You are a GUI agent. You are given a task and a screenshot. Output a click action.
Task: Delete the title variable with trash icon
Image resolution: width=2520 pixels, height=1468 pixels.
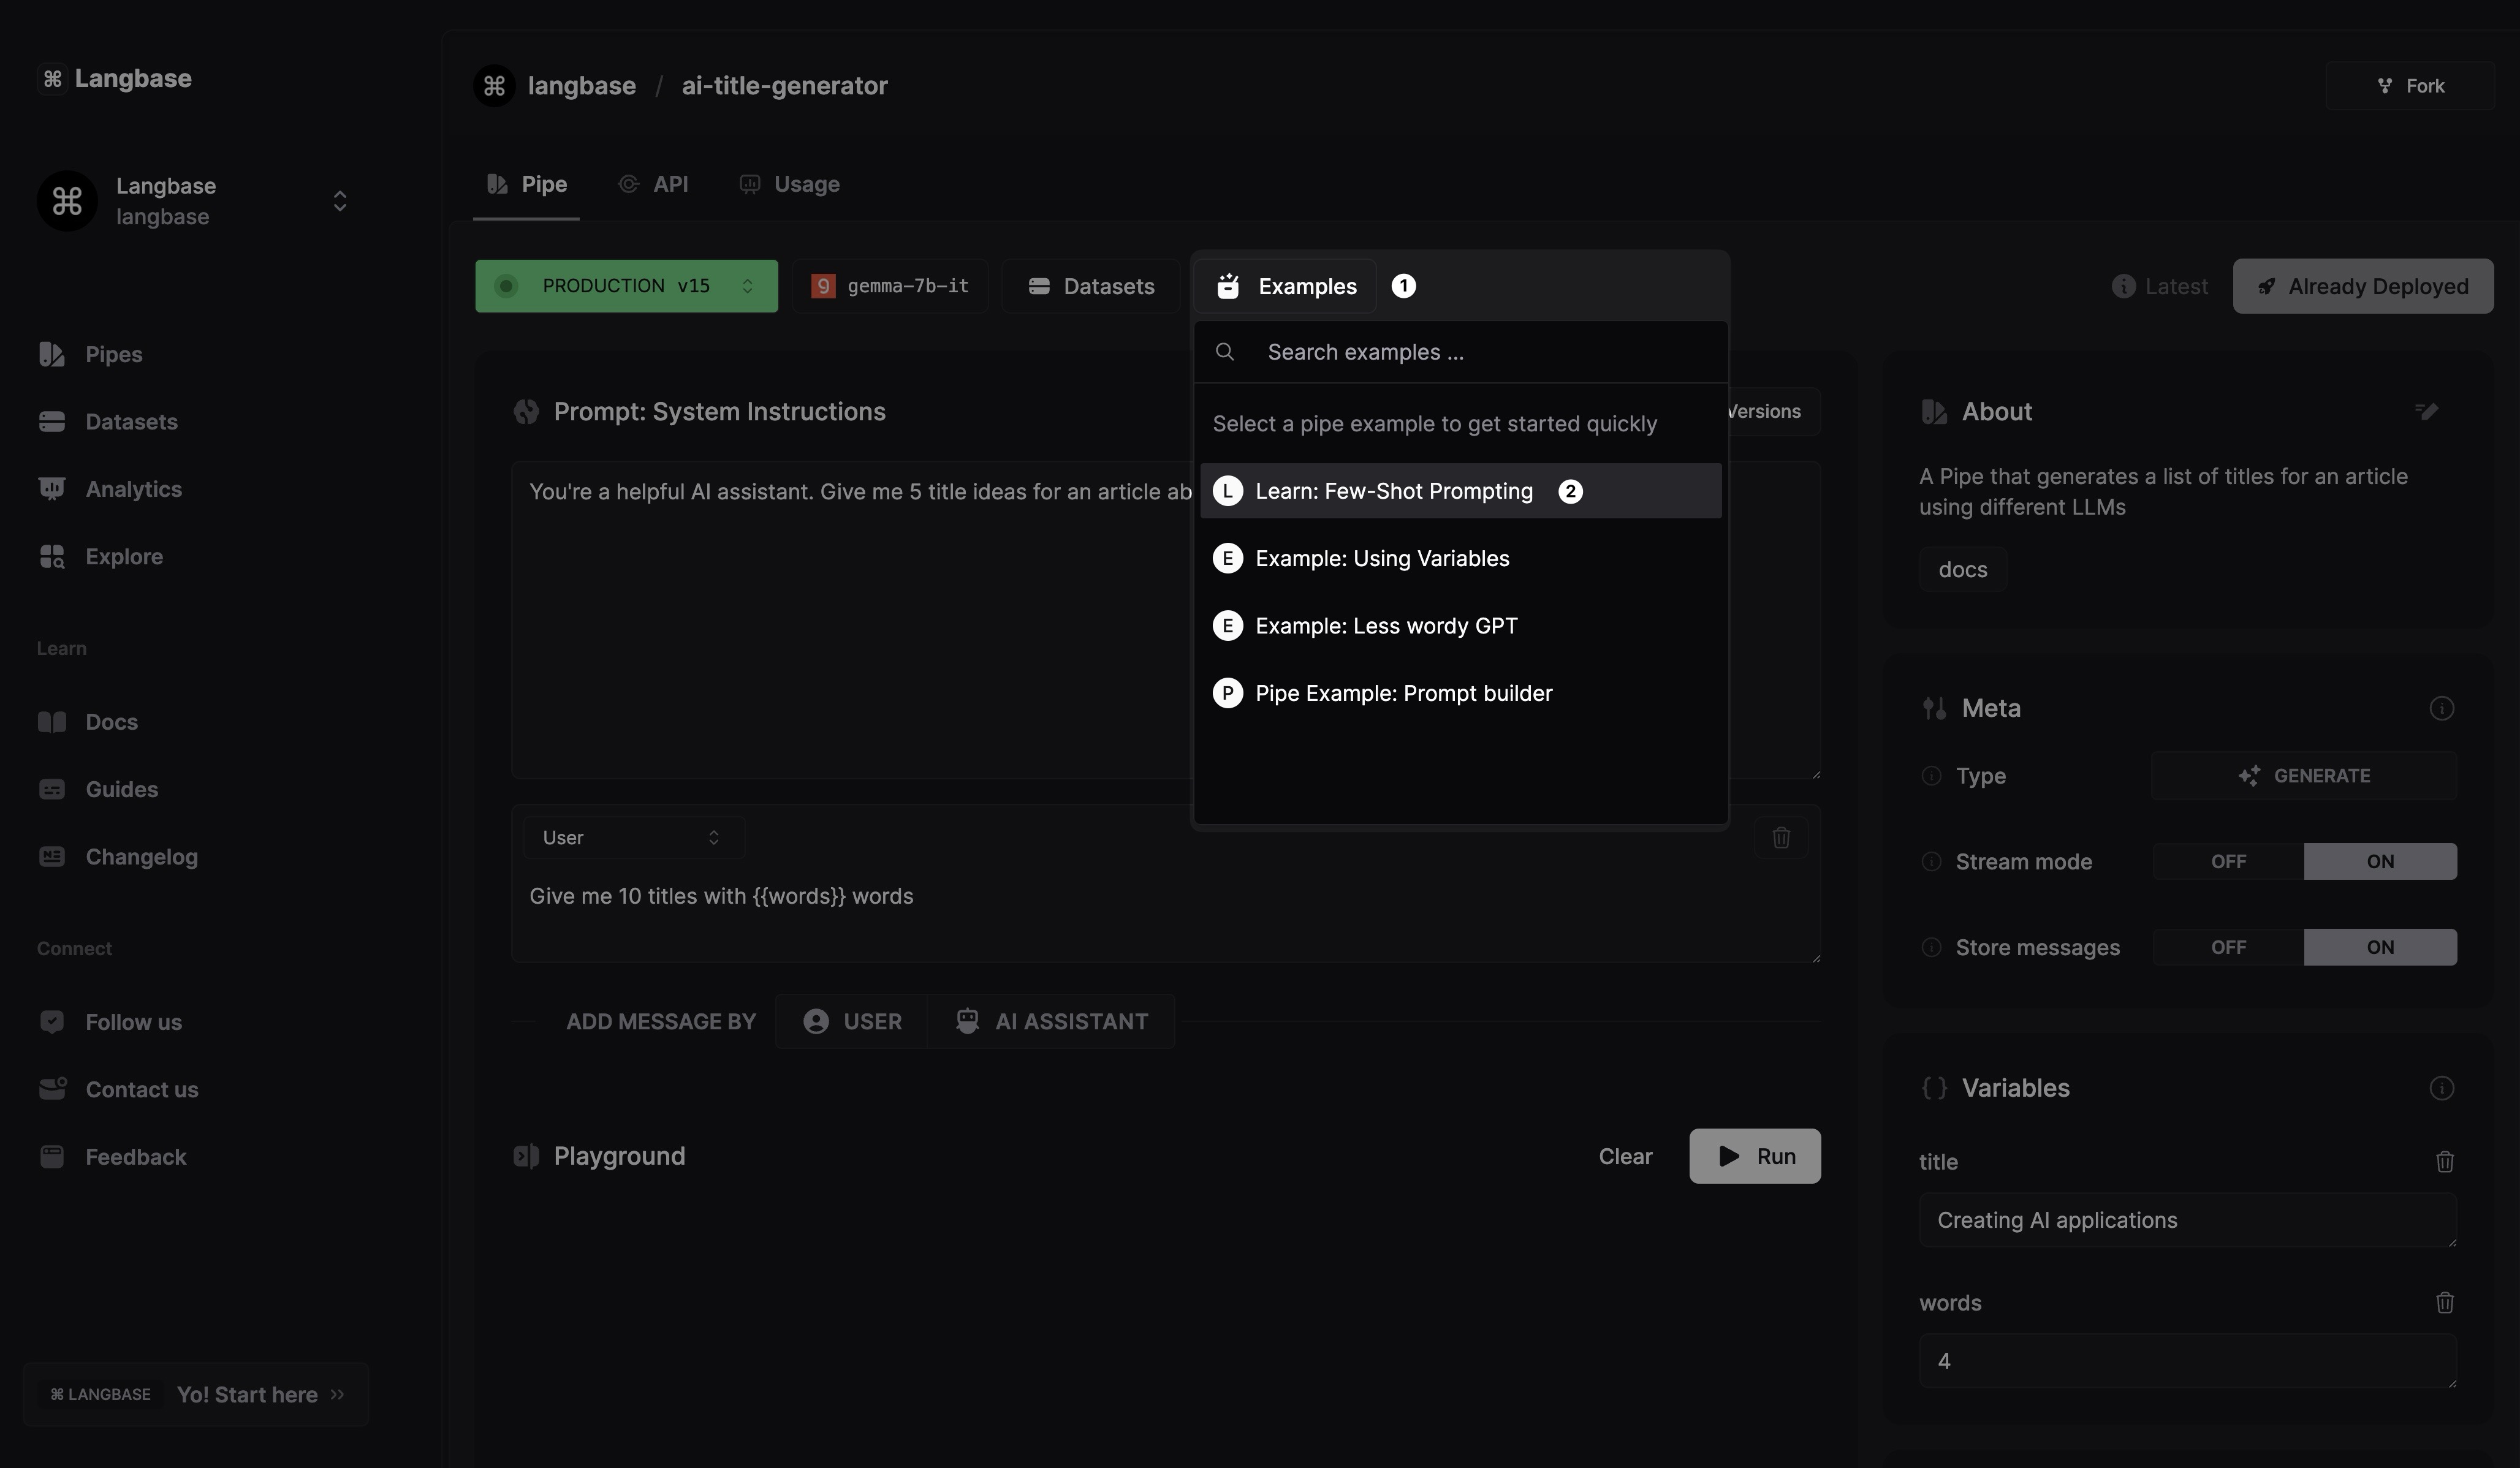pos(2444,1161)
